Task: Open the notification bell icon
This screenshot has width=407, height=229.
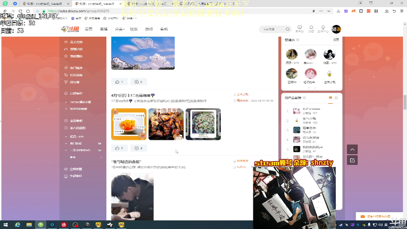Action: coord(311,29)
